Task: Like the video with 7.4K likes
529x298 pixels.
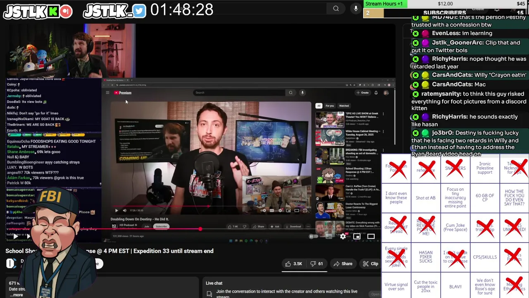Action: pyautogui.click(x=233, y=226)
